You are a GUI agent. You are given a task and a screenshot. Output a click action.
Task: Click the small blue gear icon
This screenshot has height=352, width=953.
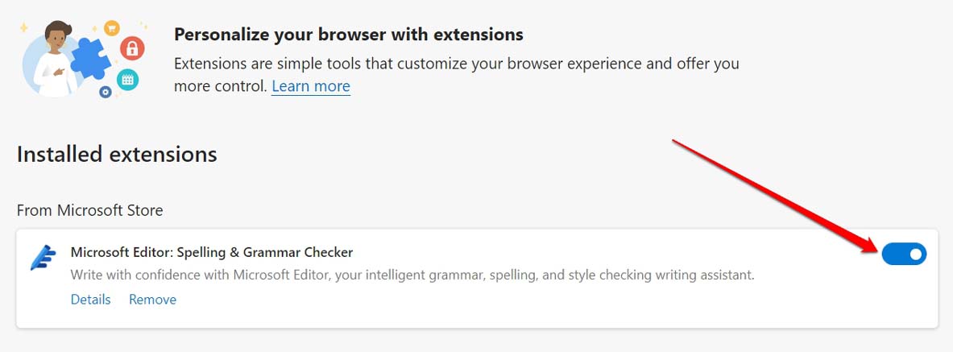click(105, 93)
